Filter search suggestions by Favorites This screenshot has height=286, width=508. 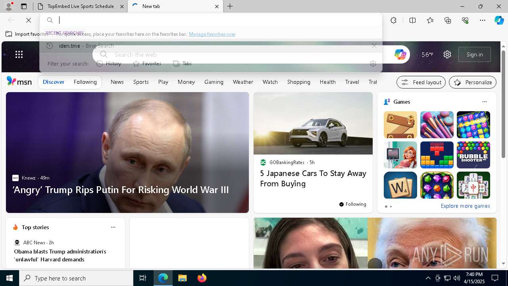tap(147, 64)
